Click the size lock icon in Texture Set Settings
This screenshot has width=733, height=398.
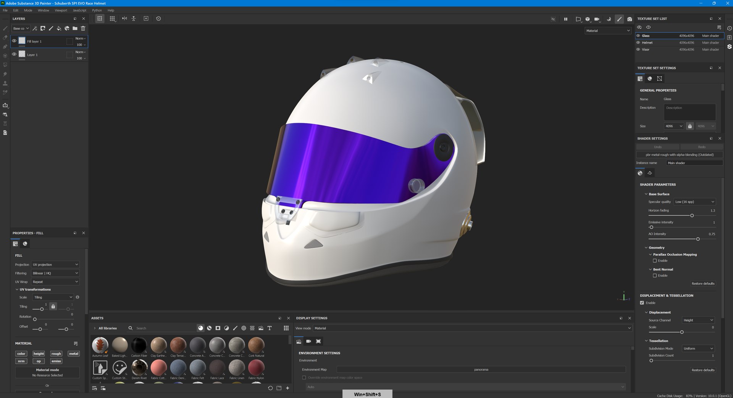pyautogui.click(x=689, y=126)
